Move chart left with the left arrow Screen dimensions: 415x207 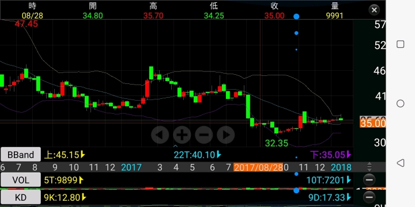tap(160, 135)
